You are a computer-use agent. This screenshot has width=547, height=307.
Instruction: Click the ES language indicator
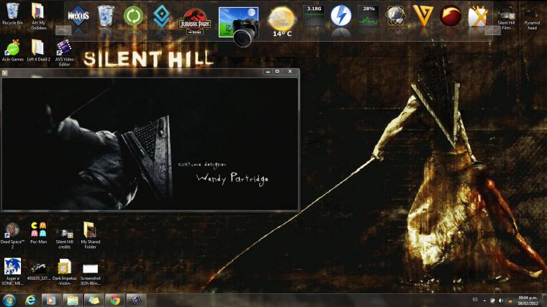(475, 300)
